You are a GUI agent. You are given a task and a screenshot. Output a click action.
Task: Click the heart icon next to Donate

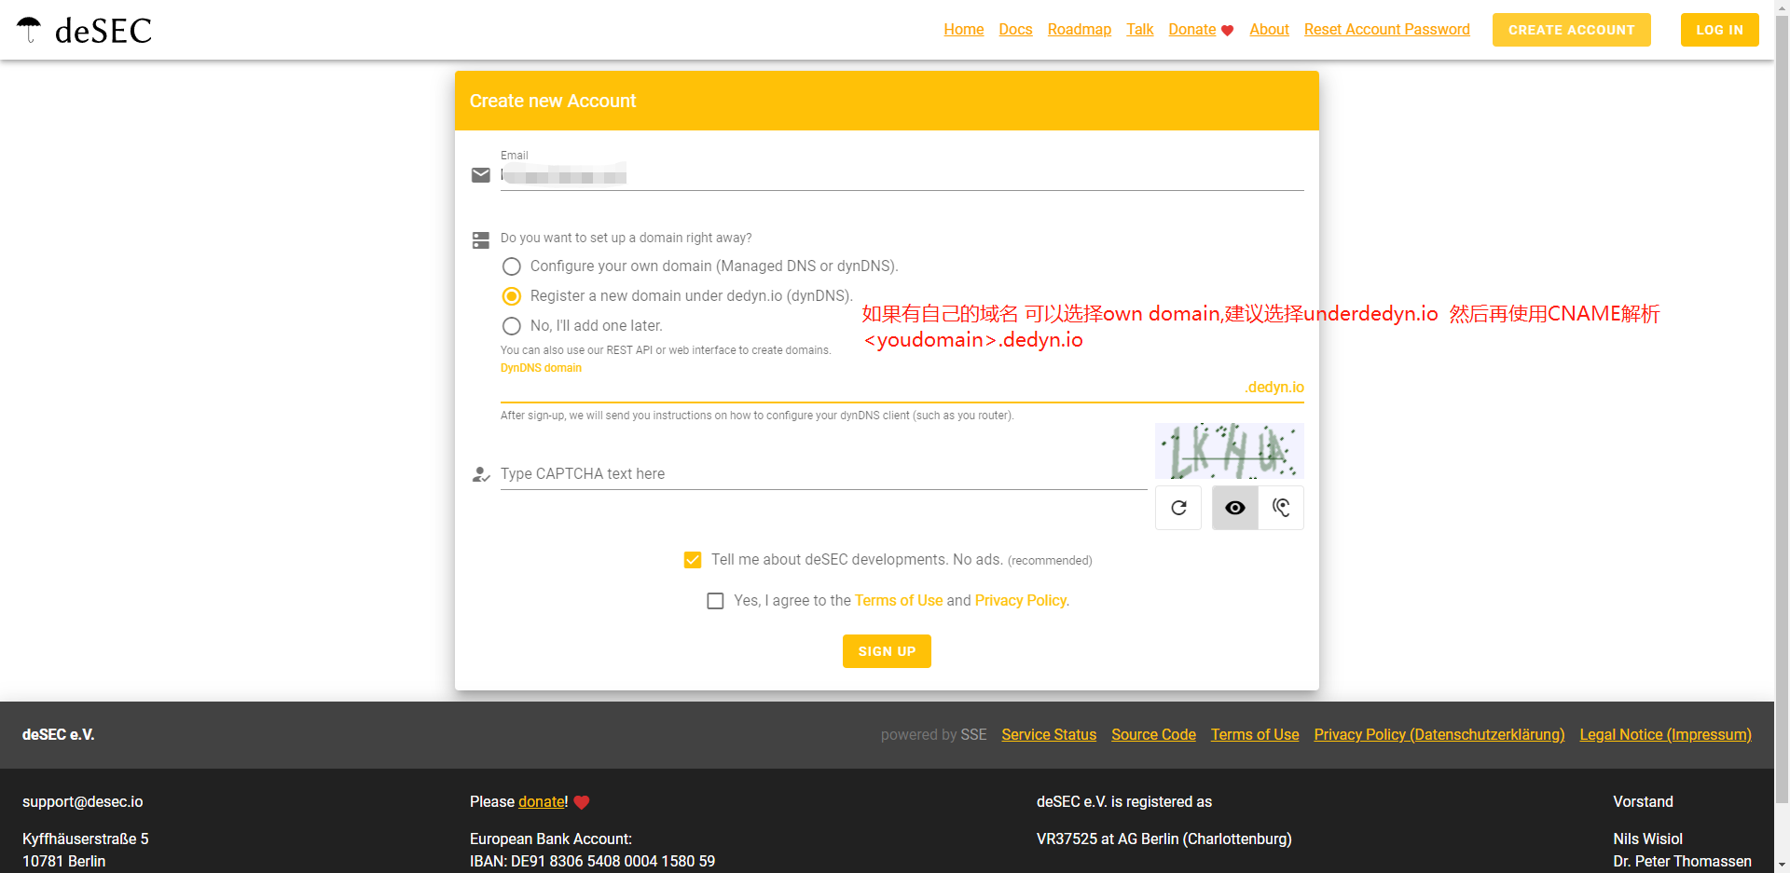point(1227,31)
